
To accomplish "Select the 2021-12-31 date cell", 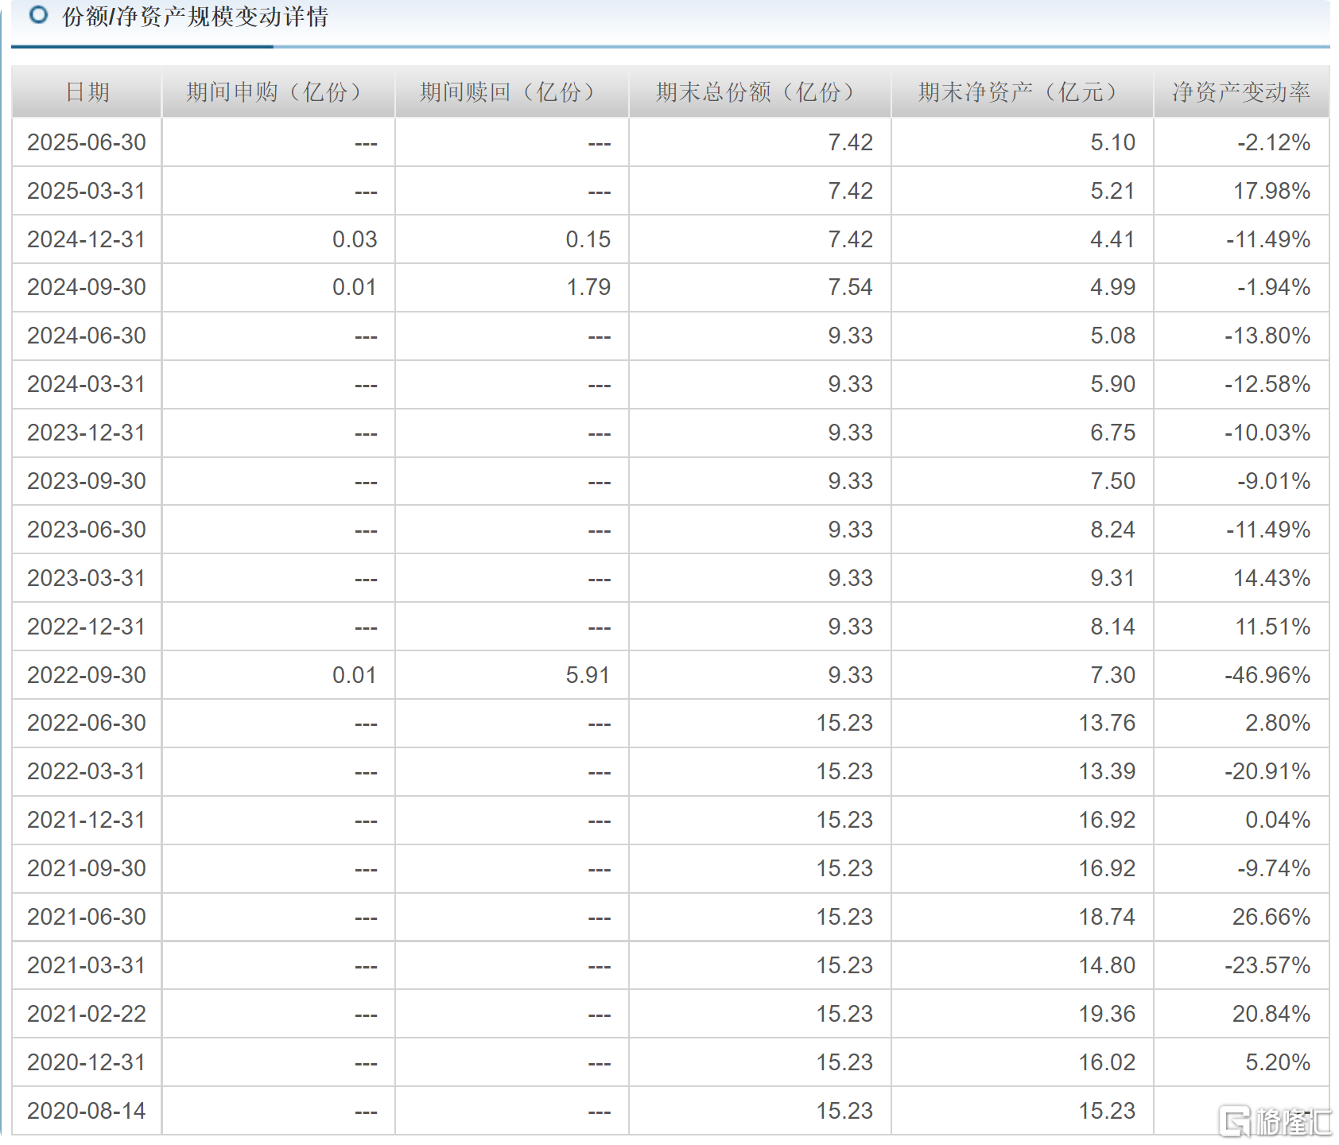I will pyautogui.click(x=87, y=820).
